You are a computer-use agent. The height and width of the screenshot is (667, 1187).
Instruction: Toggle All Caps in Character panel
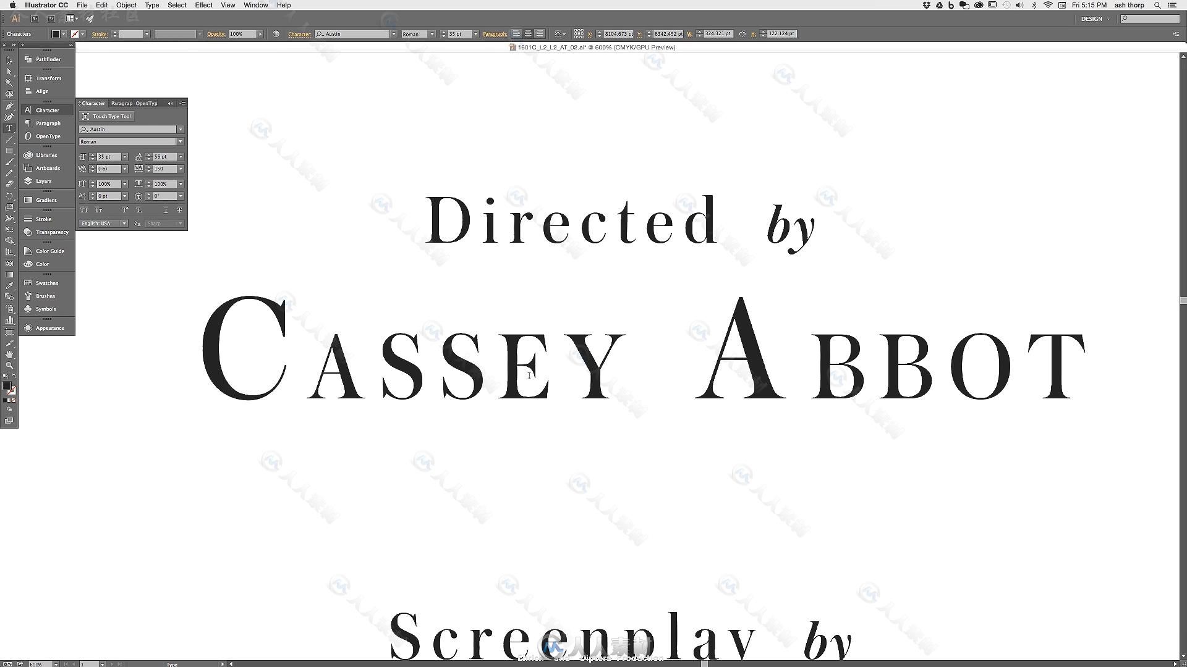point(84,210)
